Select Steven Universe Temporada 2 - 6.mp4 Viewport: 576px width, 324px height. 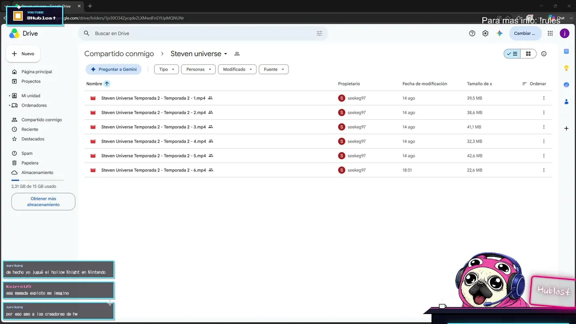[318, 170]
